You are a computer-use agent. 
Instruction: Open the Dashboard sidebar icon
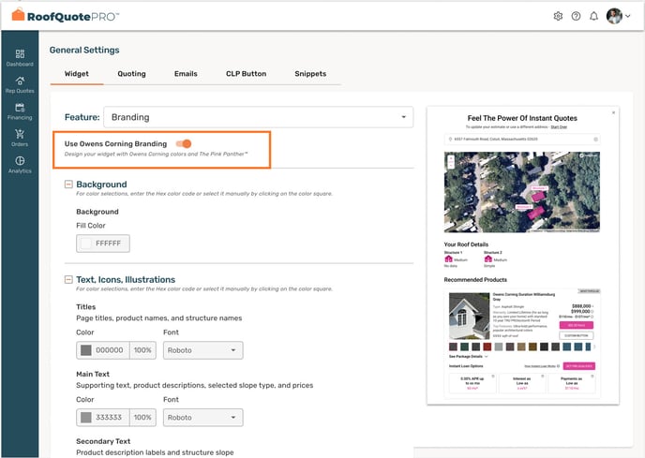[20, 54]
